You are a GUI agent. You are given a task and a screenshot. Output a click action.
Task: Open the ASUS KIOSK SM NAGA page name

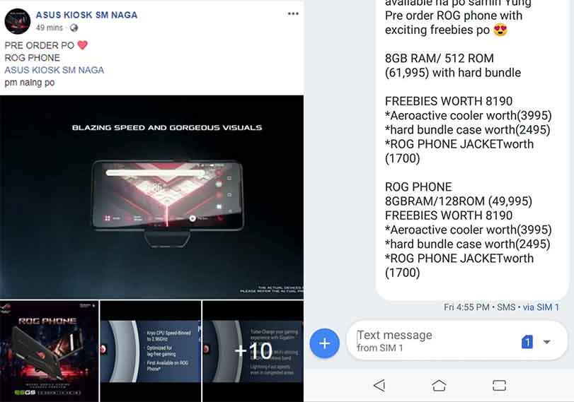(x=86, y=15)
